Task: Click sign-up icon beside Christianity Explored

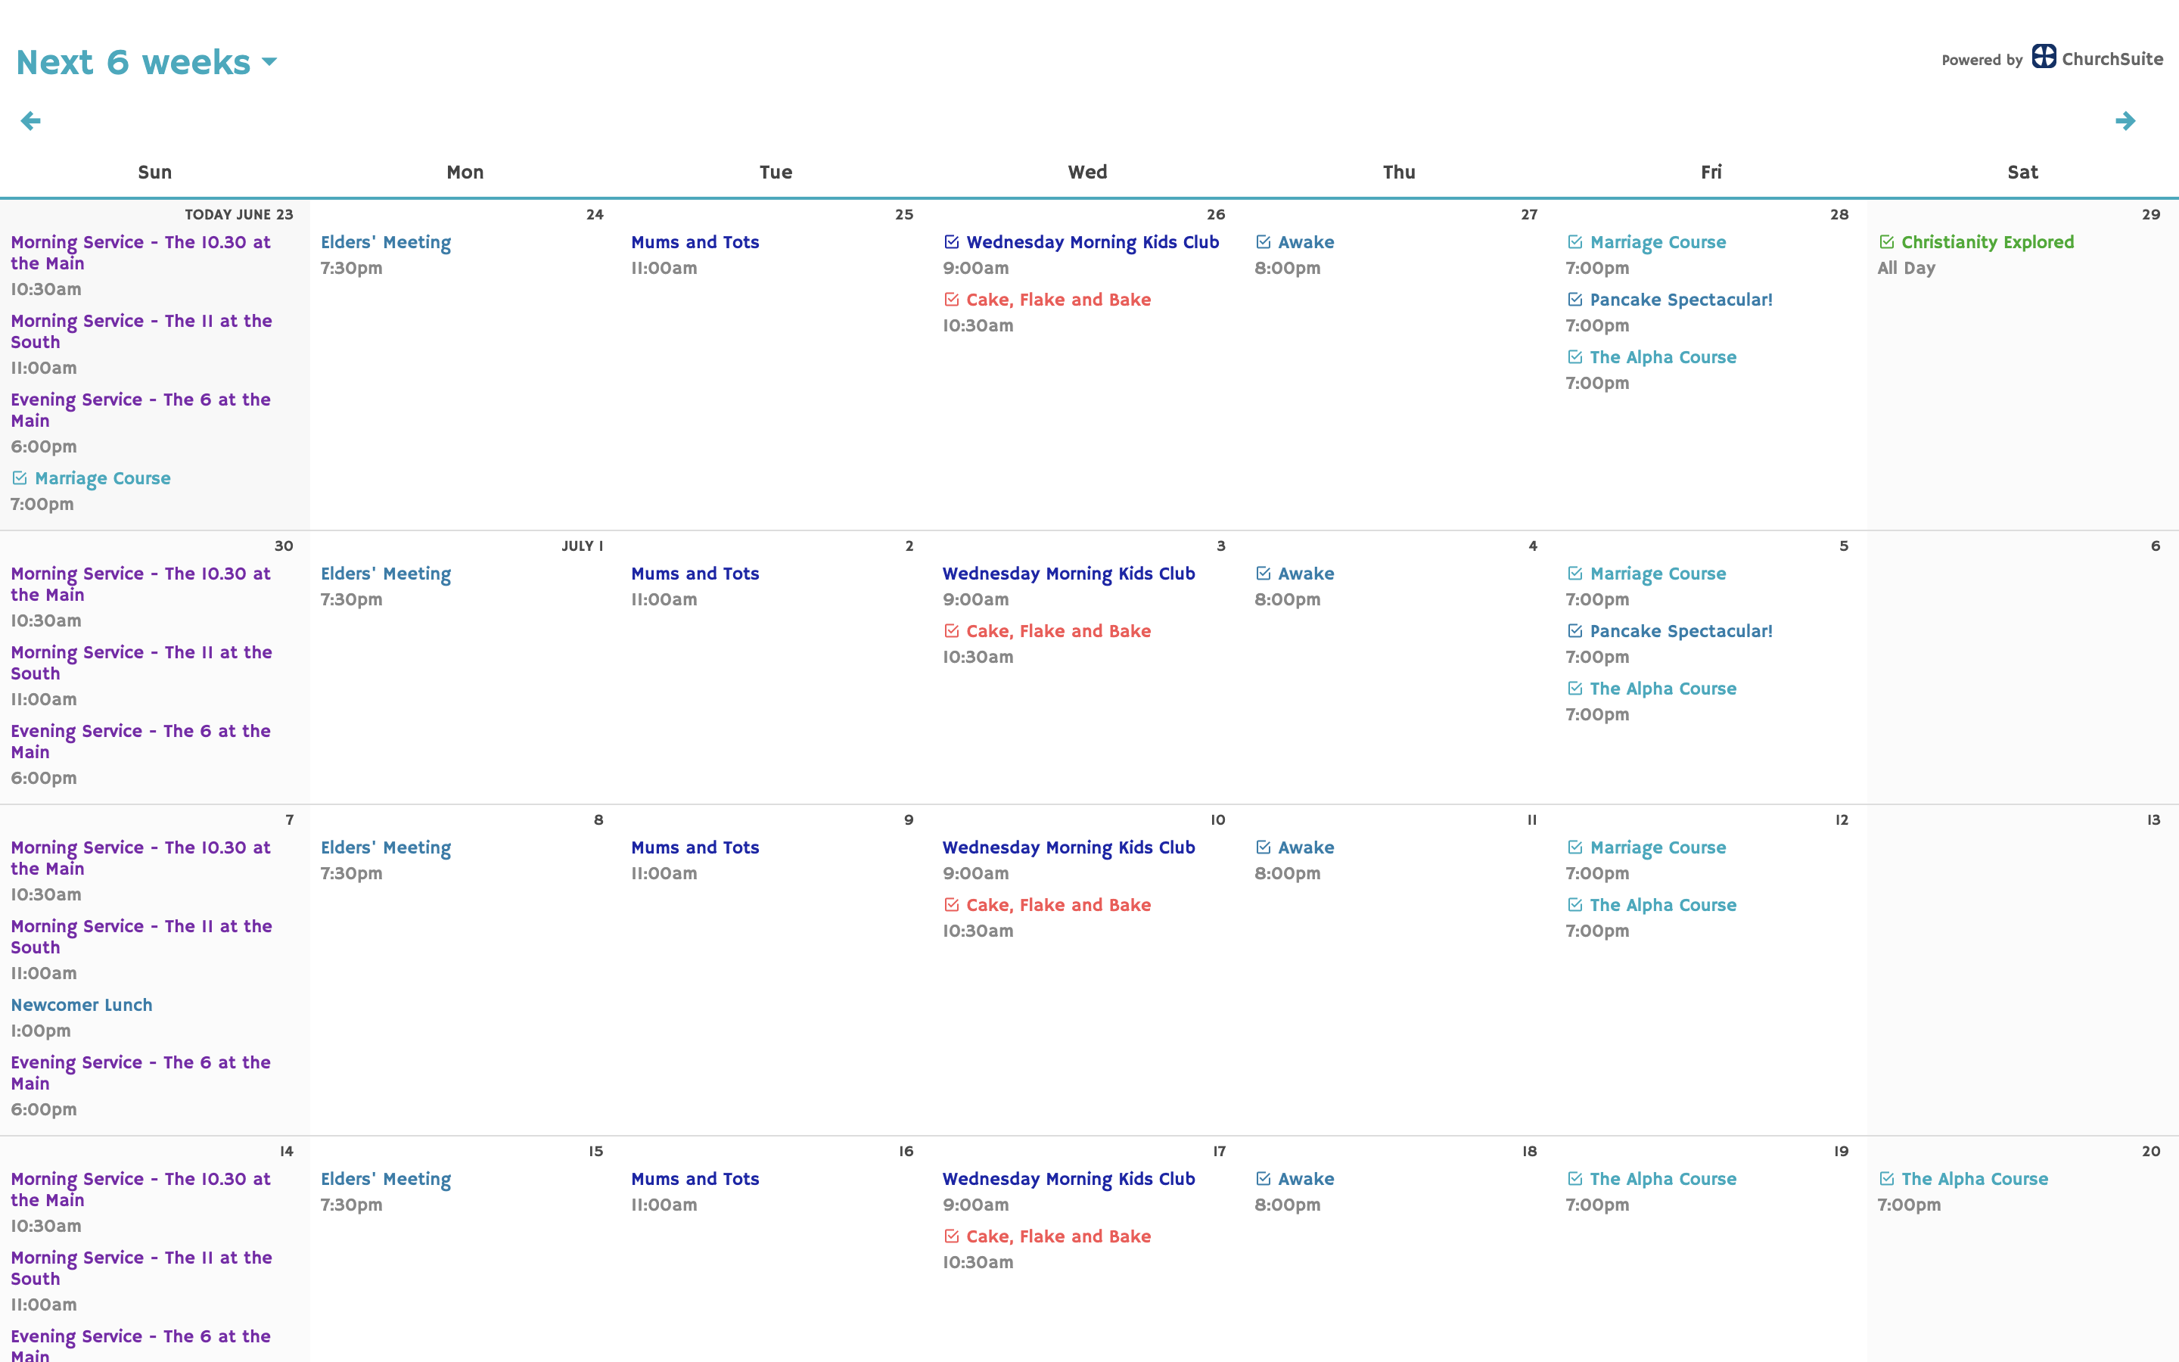Action: 1886,242
